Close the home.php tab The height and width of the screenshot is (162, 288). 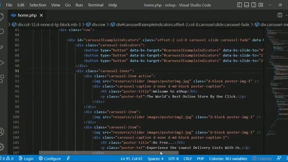[x=41, y=15]
